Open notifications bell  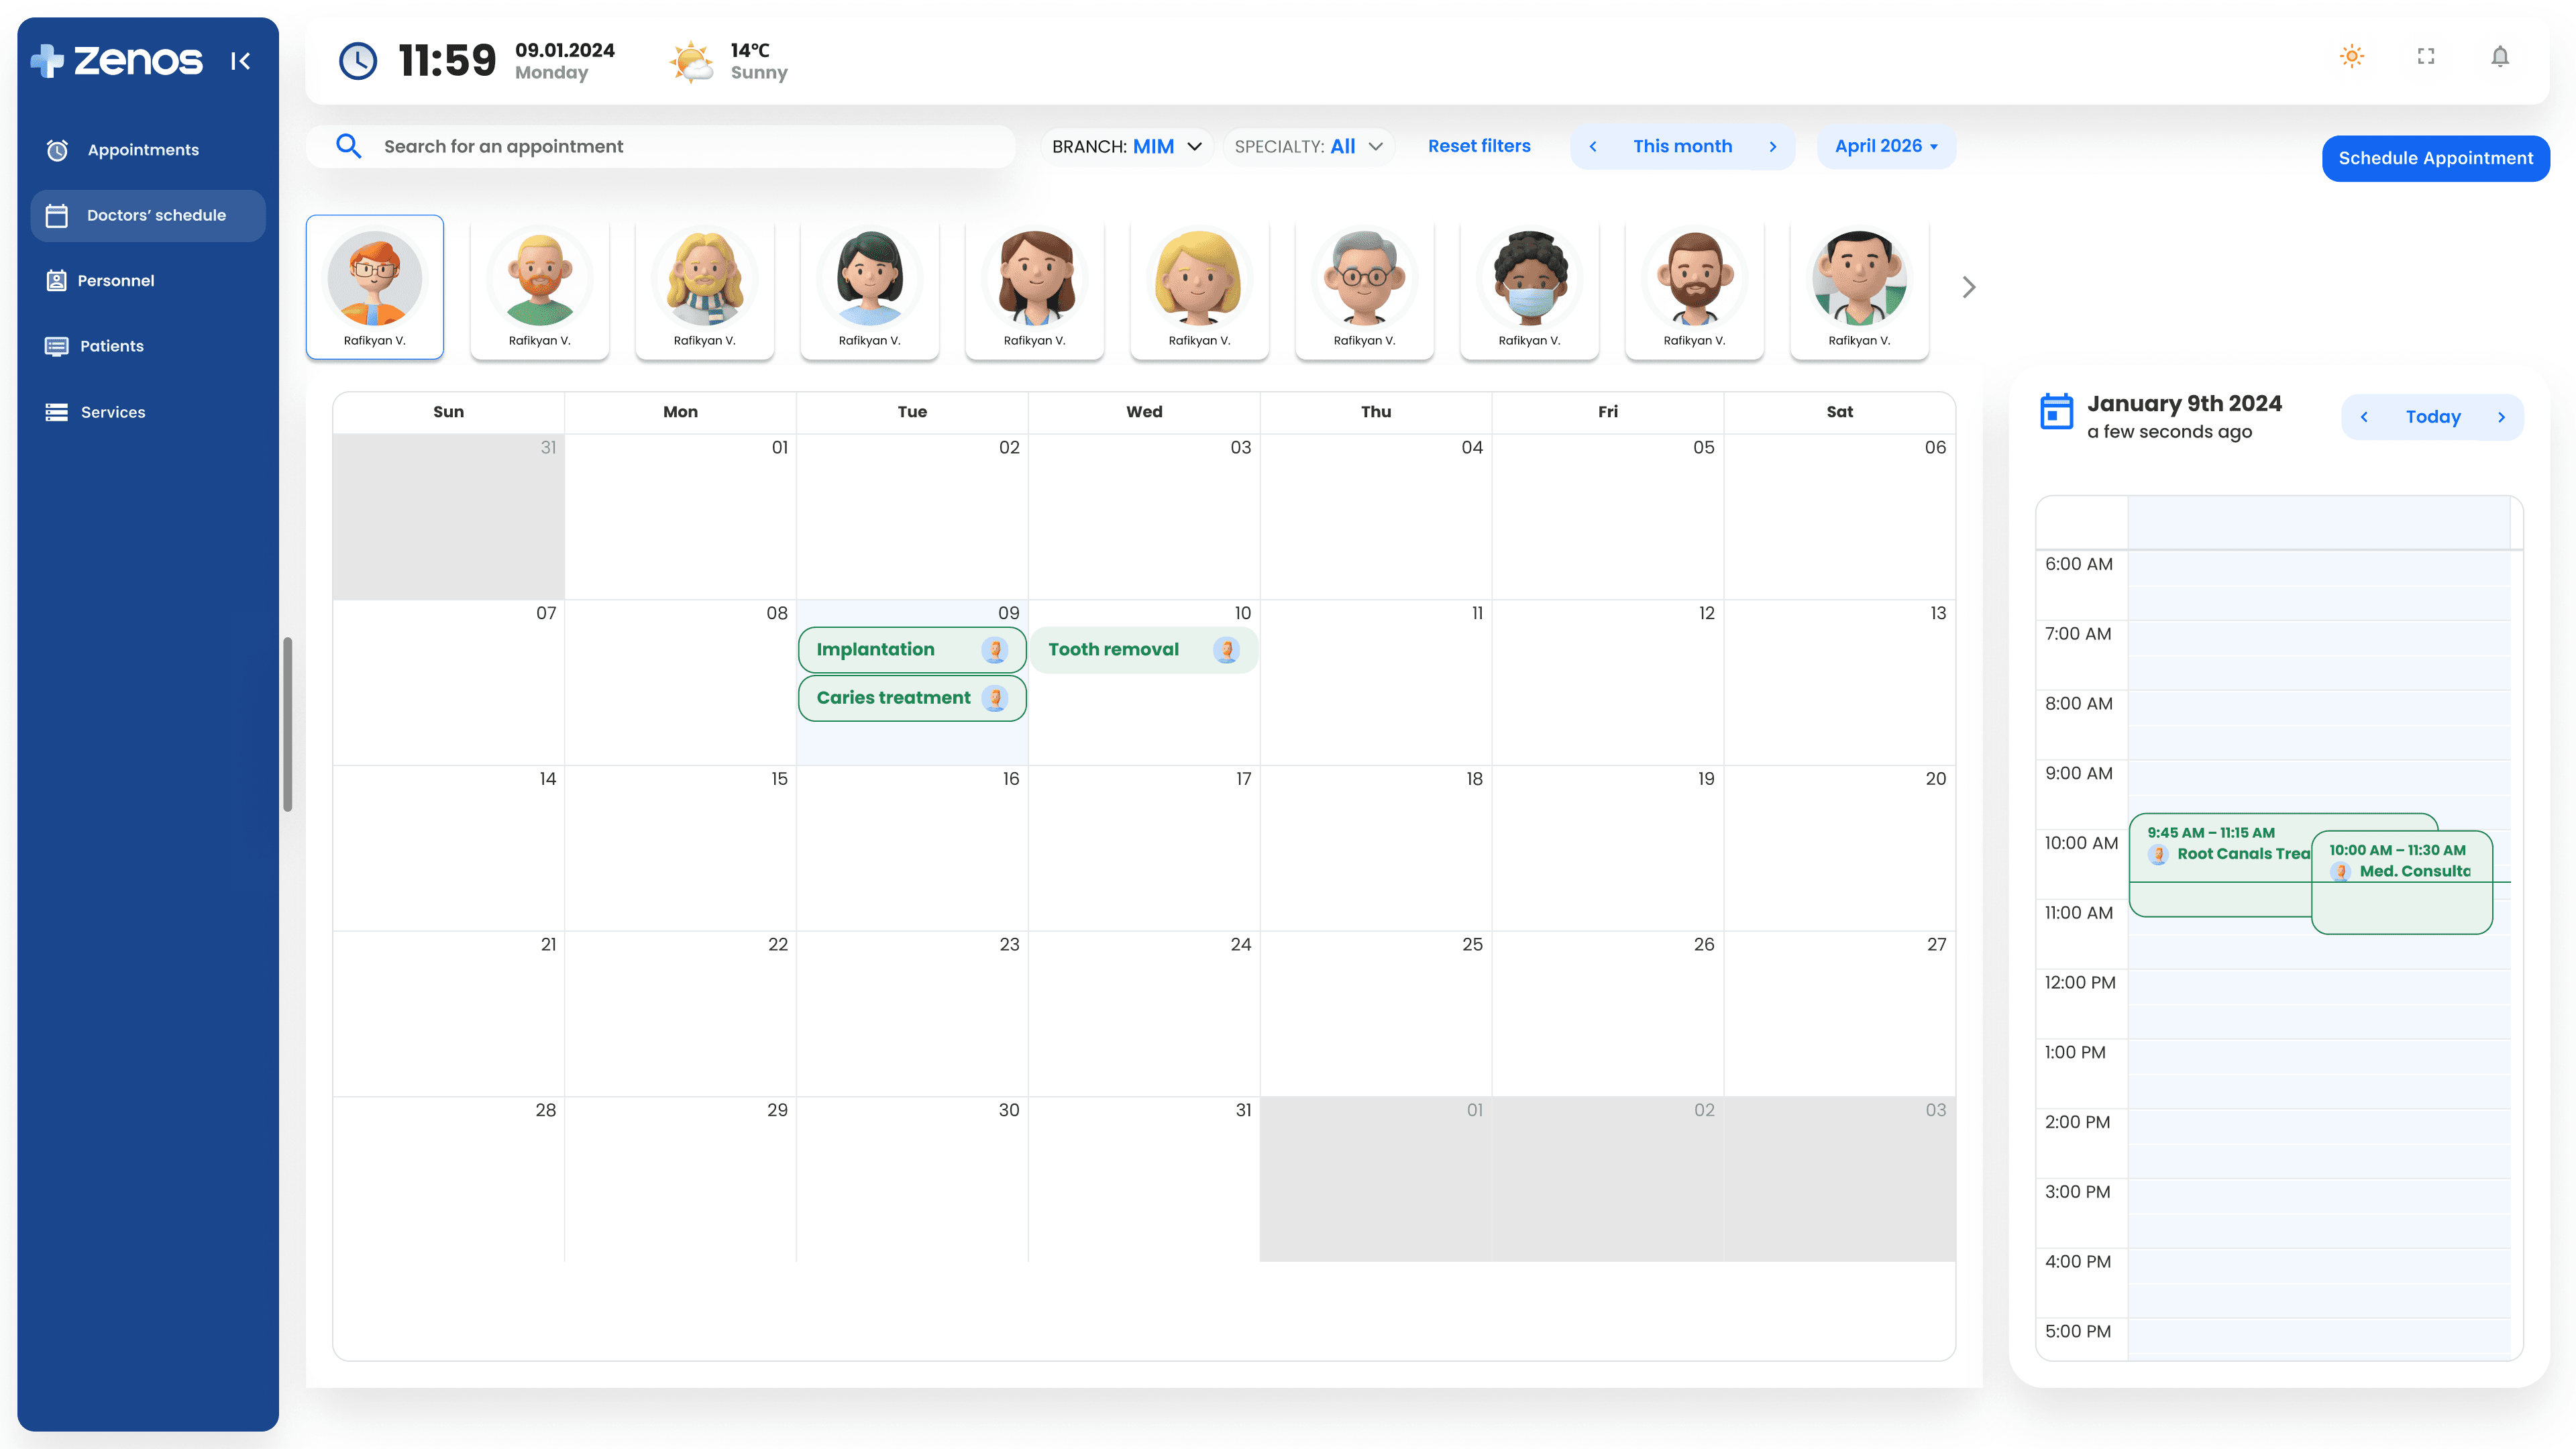pyautogui.click(x=2499, y=56)
